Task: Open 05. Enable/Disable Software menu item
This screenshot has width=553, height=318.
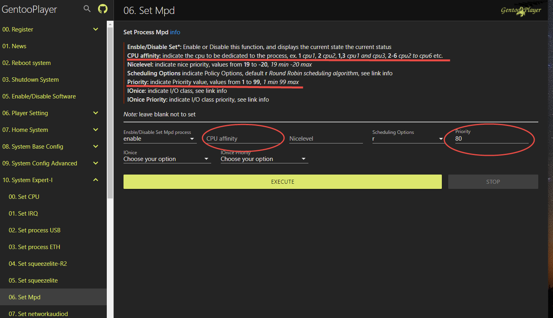Action: (39, 96)
